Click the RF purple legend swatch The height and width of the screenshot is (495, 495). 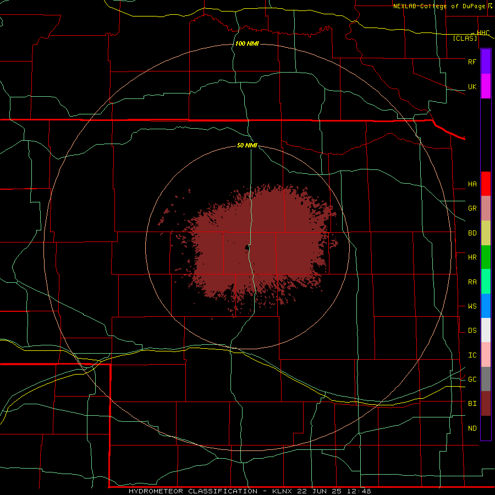click(x=486, y=62)
